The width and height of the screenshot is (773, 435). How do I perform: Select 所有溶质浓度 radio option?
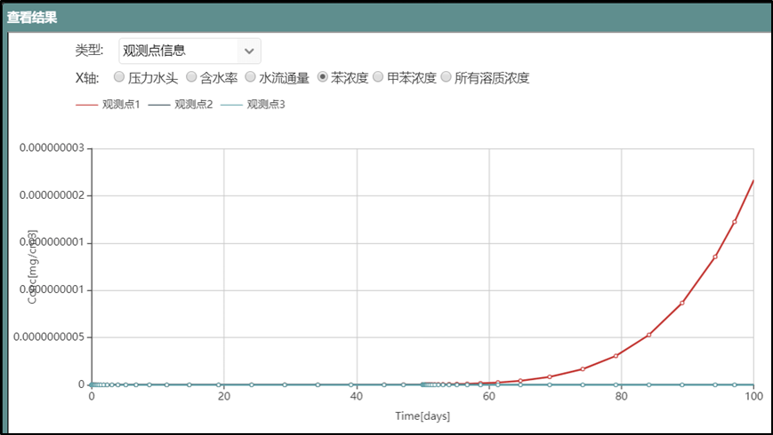[446, 77]
